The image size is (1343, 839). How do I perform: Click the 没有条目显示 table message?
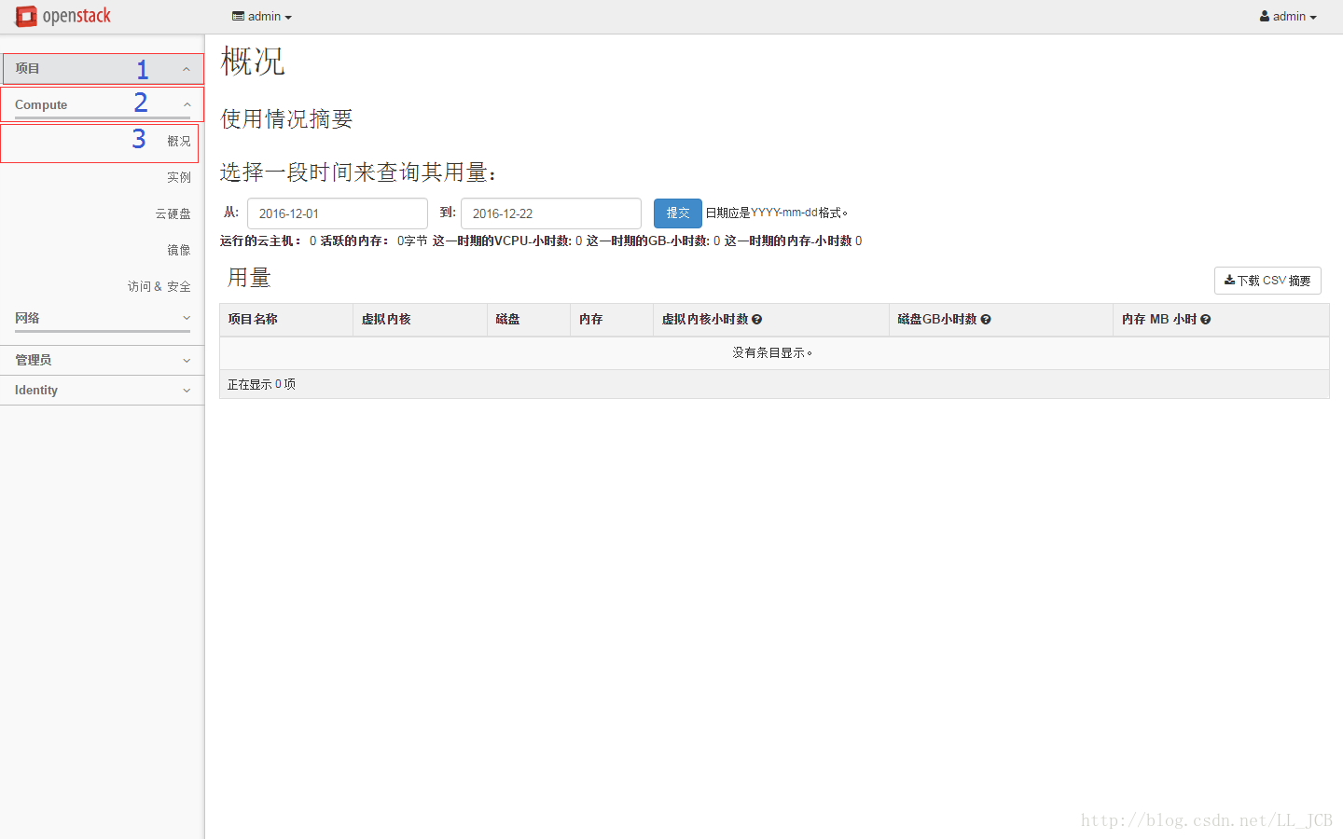coord(773,352)
